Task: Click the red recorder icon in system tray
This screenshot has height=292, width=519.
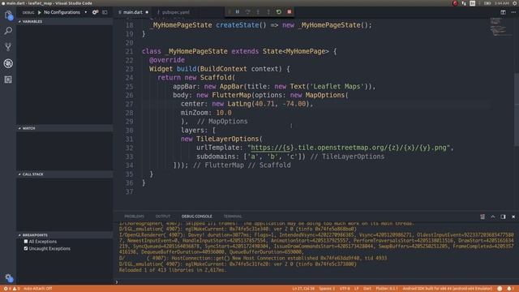Action: click(455, 3)
